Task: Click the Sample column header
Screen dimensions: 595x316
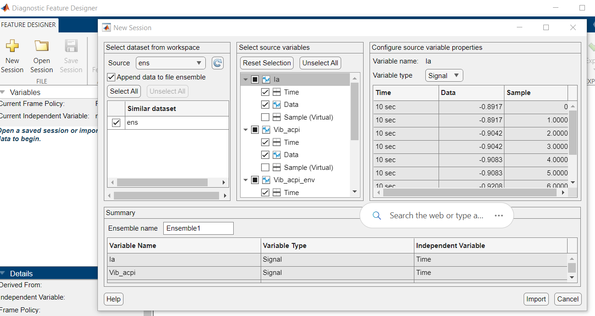Action: coord(536,92)
